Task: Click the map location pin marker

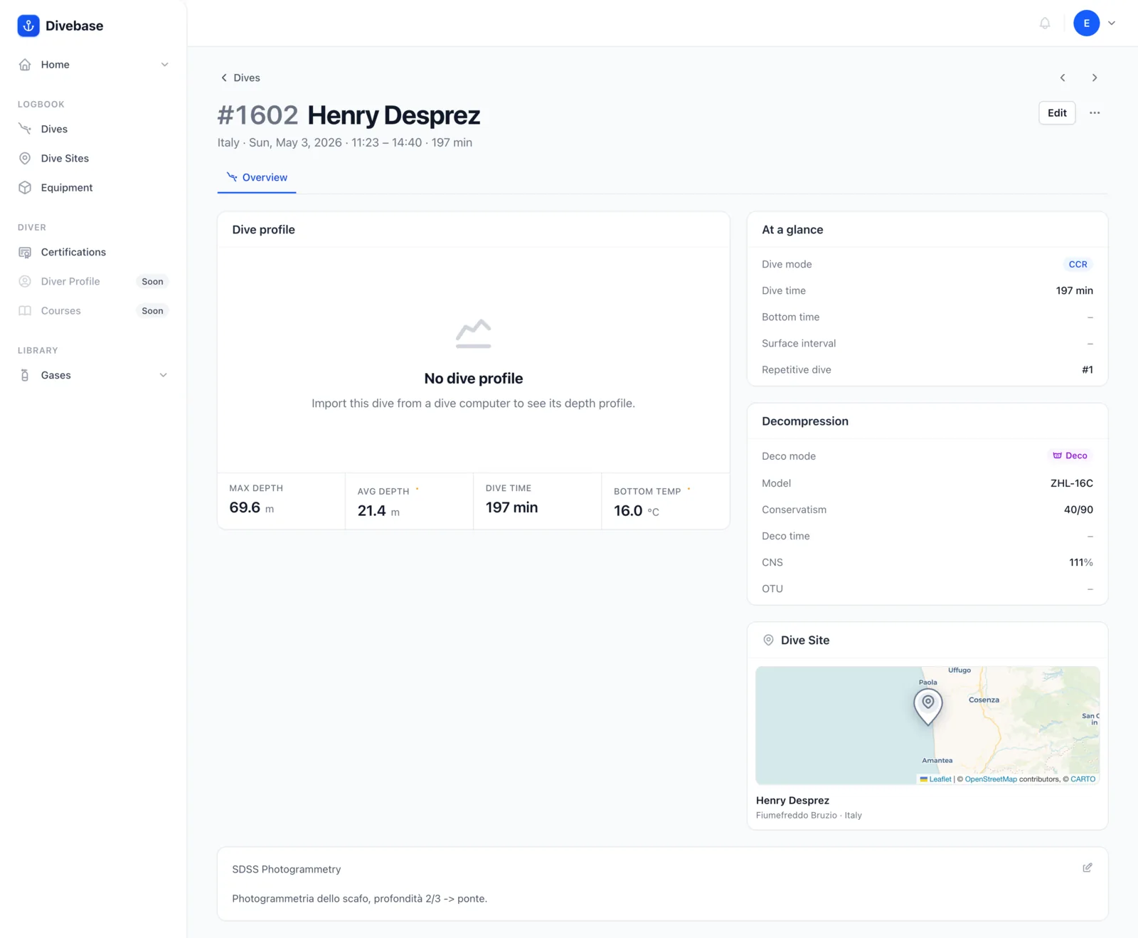Action: tap(928, 707)
